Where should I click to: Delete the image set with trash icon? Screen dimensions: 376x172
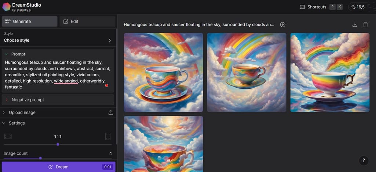click(x=365, y=24)
